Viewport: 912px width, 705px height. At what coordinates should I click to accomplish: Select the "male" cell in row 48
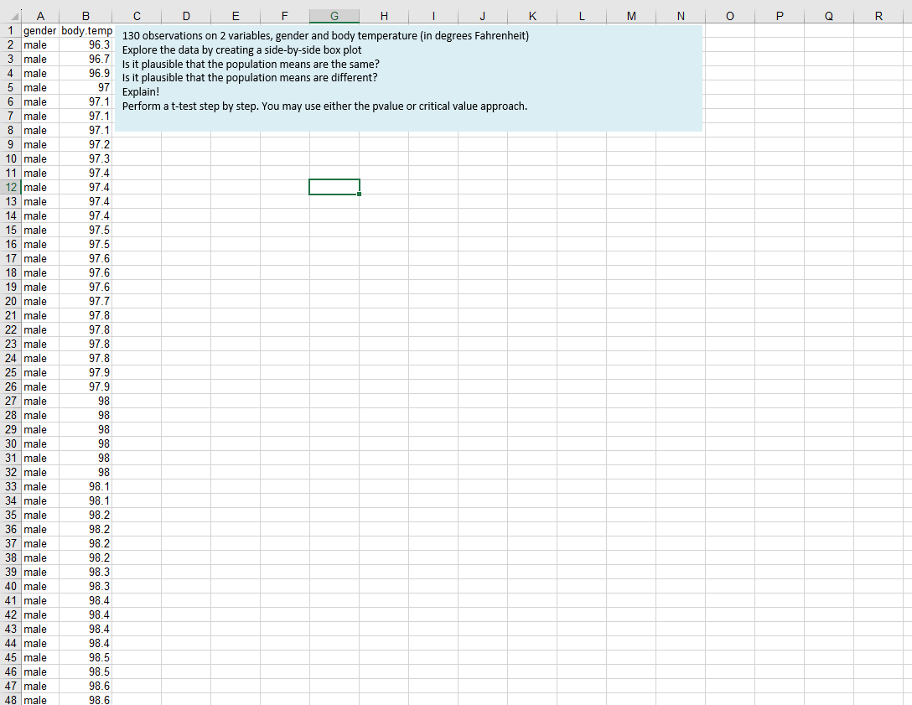coord(40,700)
